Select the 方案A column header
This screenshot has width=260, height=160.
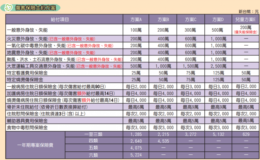click(x=136, y=19)
